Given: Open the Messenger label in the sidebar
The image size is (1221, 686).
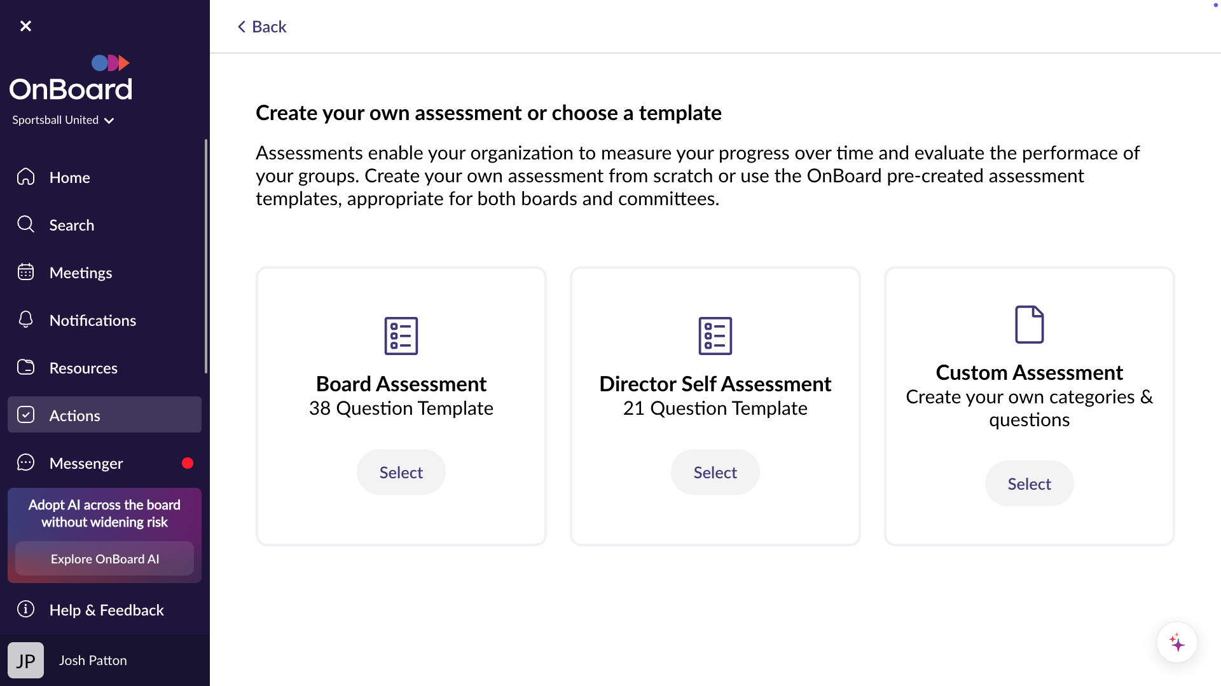Looking at the screenshot, I should (86, 463).
